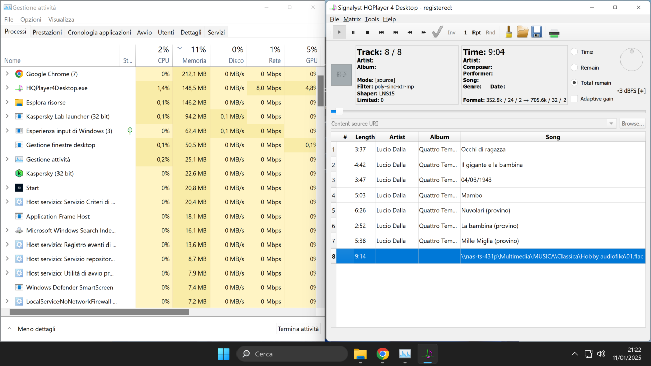
Task: Expand the Google Chrome process group
Action: point(7,74)
